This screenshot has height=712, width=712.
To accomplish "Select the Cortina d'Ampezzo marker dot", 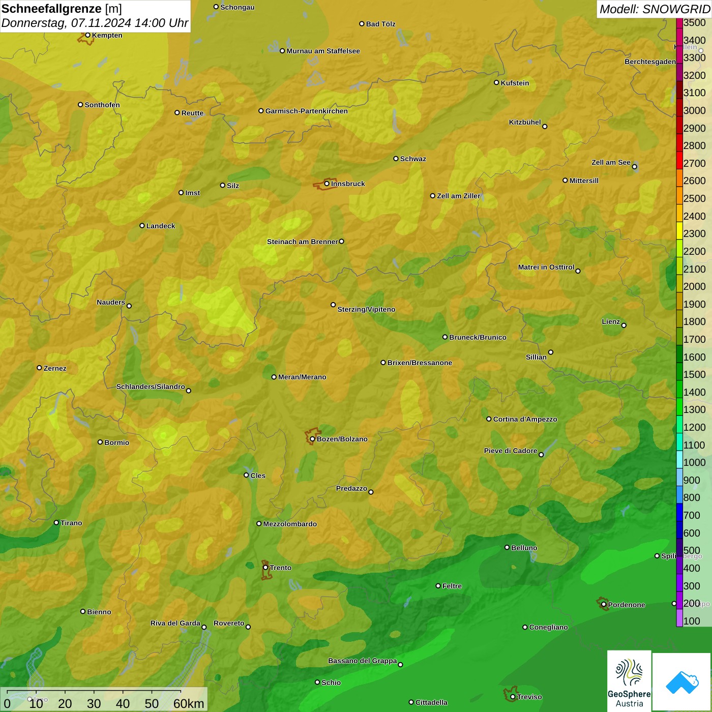I will point(489,419).
